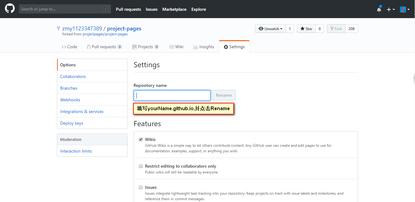Open the Code tab
This screenshot has width=415, height=202.
pos(69,47)
